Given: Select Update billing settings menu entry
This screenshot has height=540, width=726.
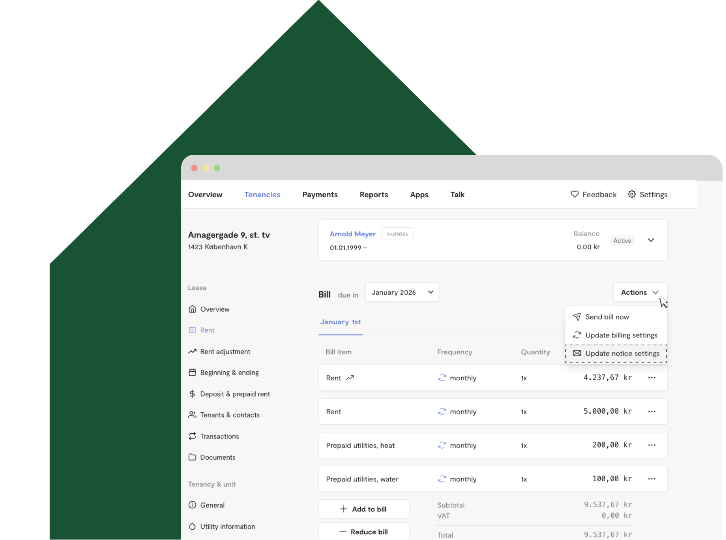Looking at the screenshot, I should pos(616,335).
